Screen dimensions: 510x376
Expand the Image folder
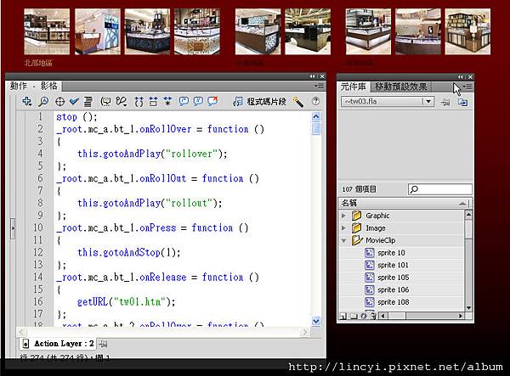click(343, 228)
